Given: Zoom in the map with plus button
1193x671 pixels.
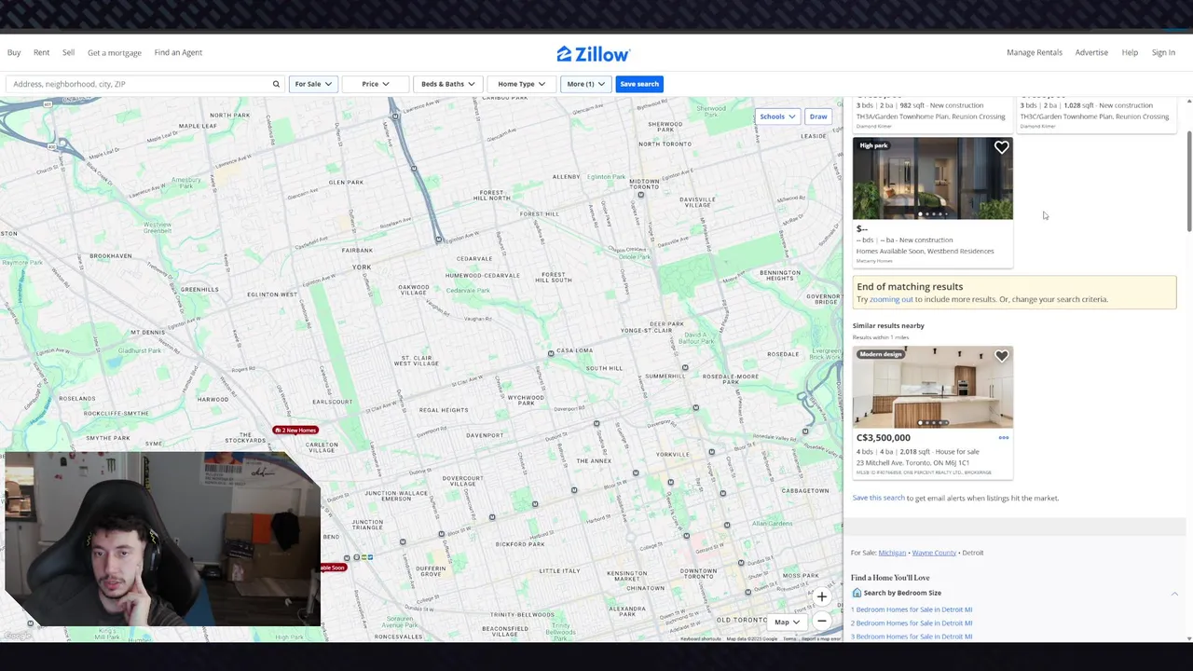Looking at the screenshot, I should pyautogui.click(x=821, y=596).
